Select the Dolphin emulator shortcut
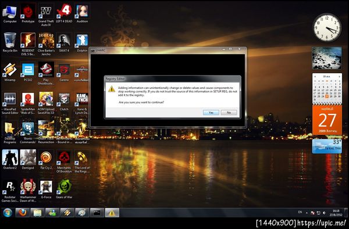This screenshot has width=349, height=229. [x=82, y=43]
